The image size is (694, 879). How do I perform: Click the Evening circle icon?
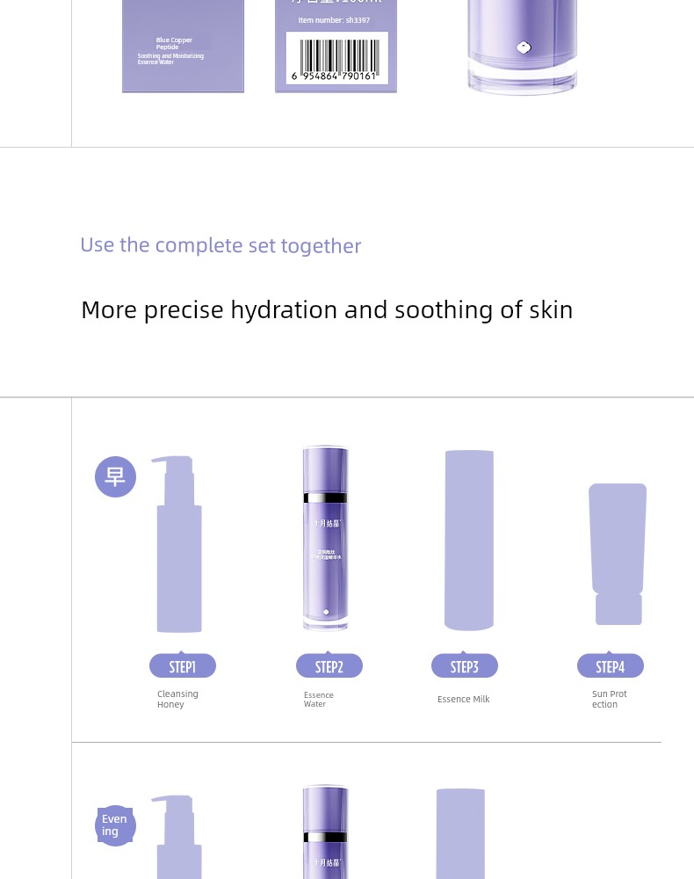pos(115,825)
